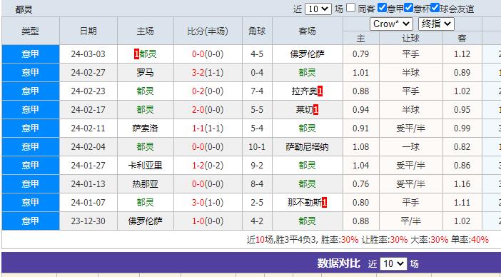Click the 让球 column header
The width and height of the screenshot is (501, 277).
[411, 39]
